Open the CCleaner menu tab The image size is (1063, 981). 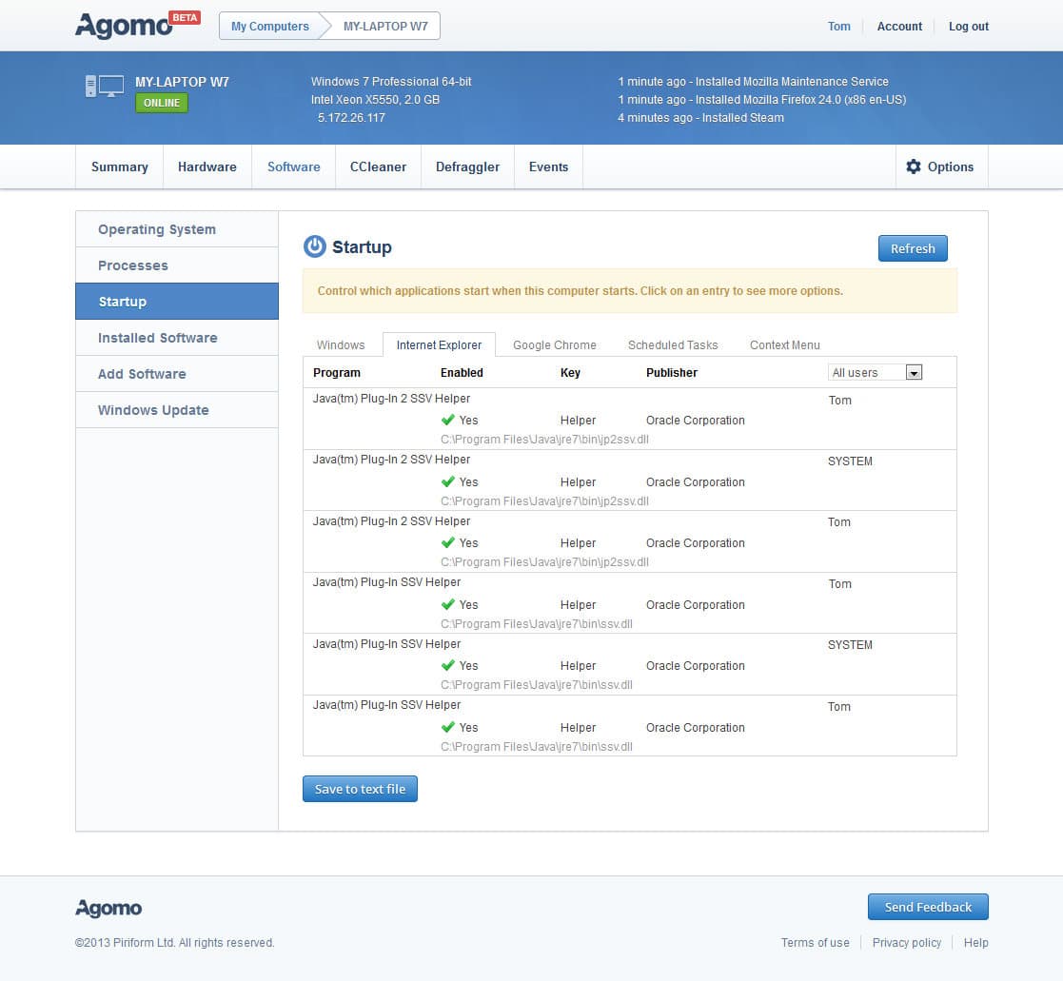coord(378,167)
